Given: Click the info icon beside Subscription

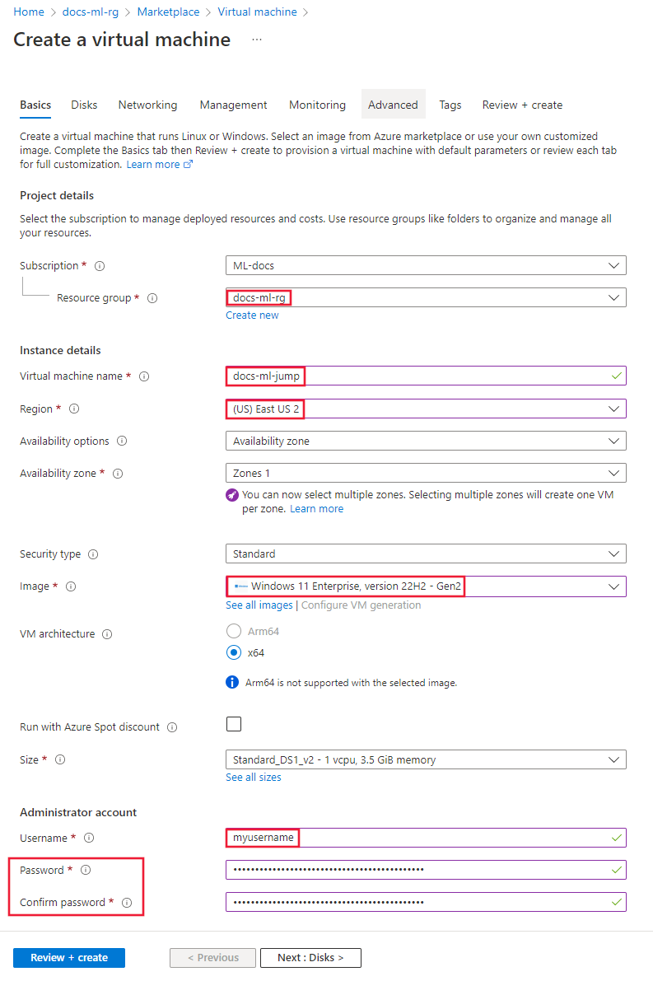Looking at the screenshot, I should coord(99,265).
